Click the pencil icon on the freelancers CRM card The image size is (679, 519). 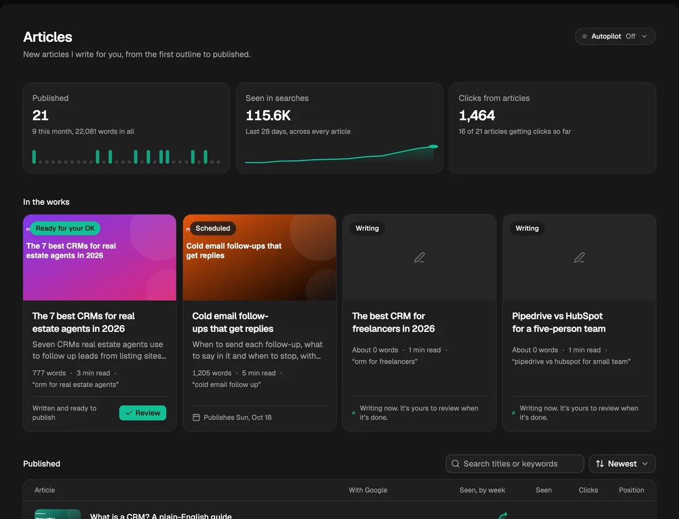[419, 258]
